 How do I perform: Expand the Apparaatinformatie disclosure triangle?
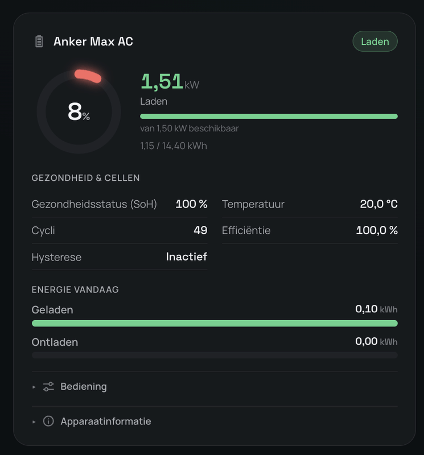(34, 421)
